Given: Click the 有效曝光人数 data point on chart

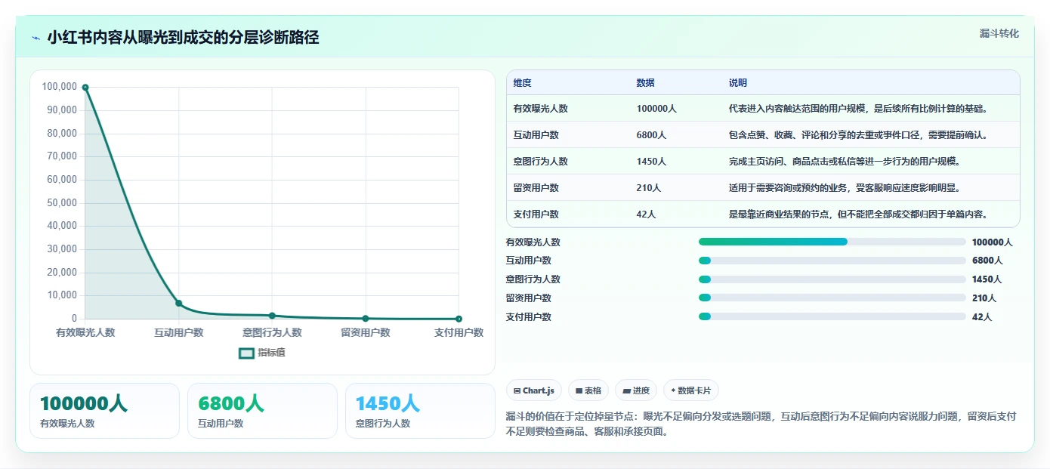Looking at the screenshot, I should coord(85,88).
